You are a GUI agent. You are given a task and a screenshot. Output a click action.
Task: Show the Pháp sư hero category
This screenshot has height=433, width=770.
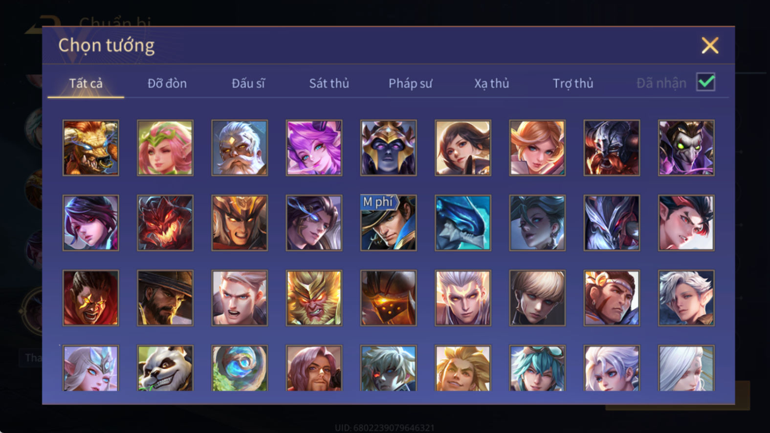coord(410,83)
